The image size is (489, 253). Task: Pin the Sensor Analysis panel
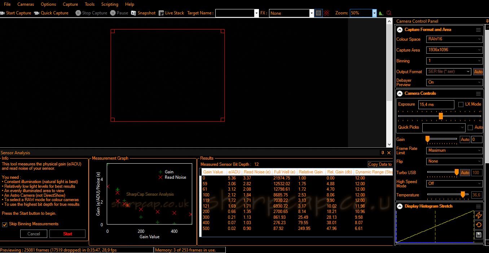coord(383,153)
